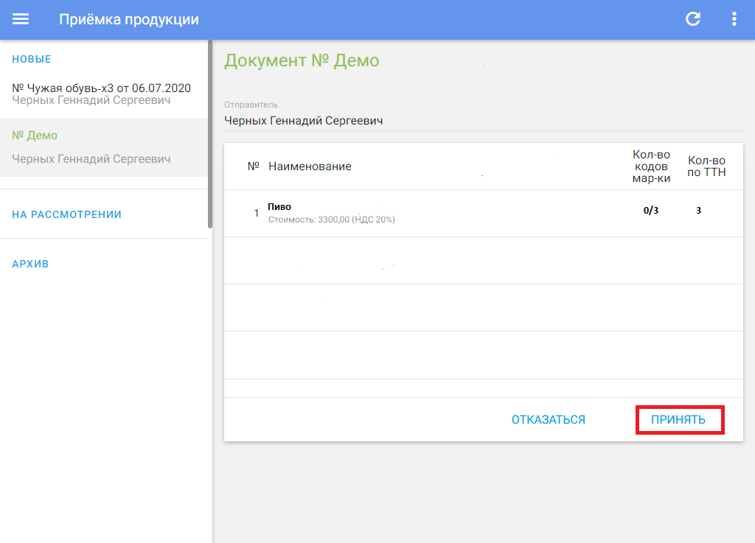755x543 pixels.
Task: Expand the НОВЫЕ documents section
Action: [x=32, y=59]
